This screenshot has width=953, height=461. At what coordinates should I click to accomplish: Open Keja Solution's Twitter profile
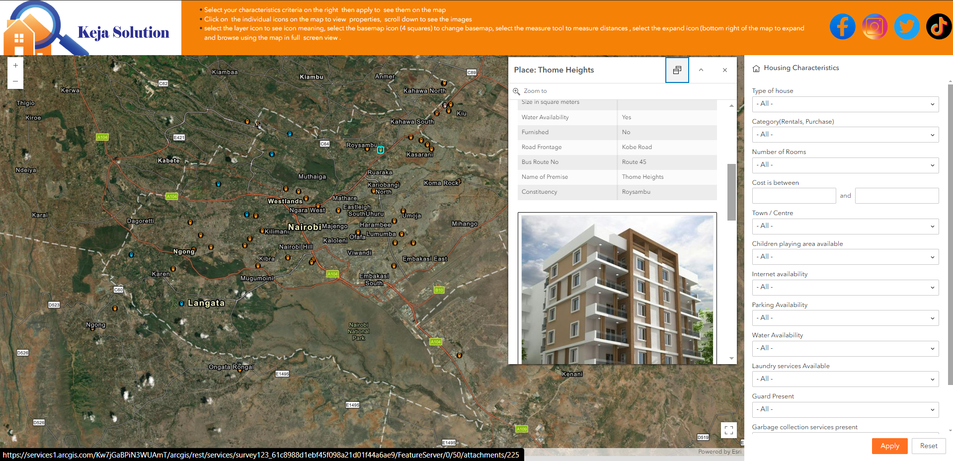906,26
